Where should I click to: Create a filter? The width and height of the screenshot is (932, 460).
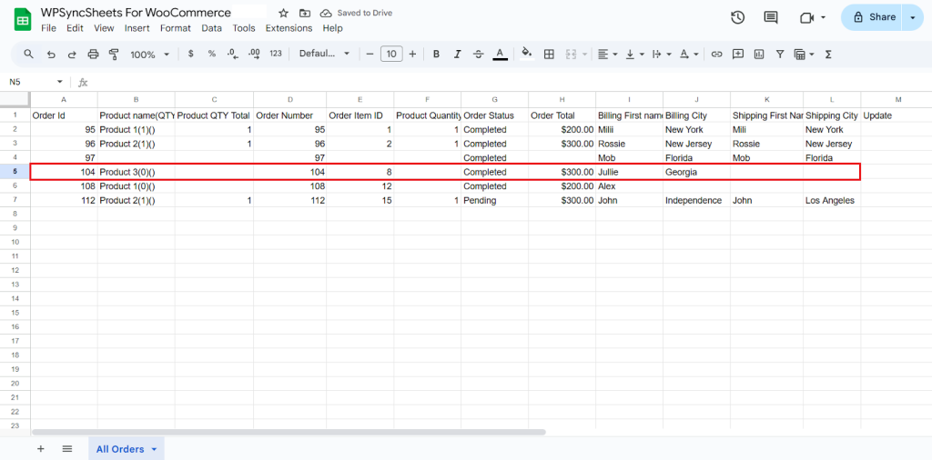[780, 54]
